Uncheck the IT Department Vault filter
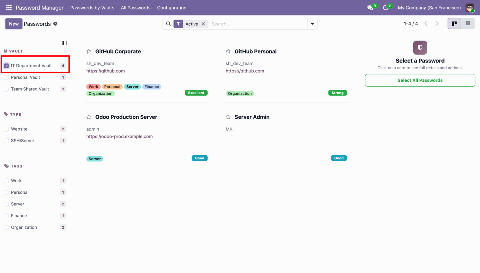Viewport: 480px width, 273px height. click(x=6, y=66)
